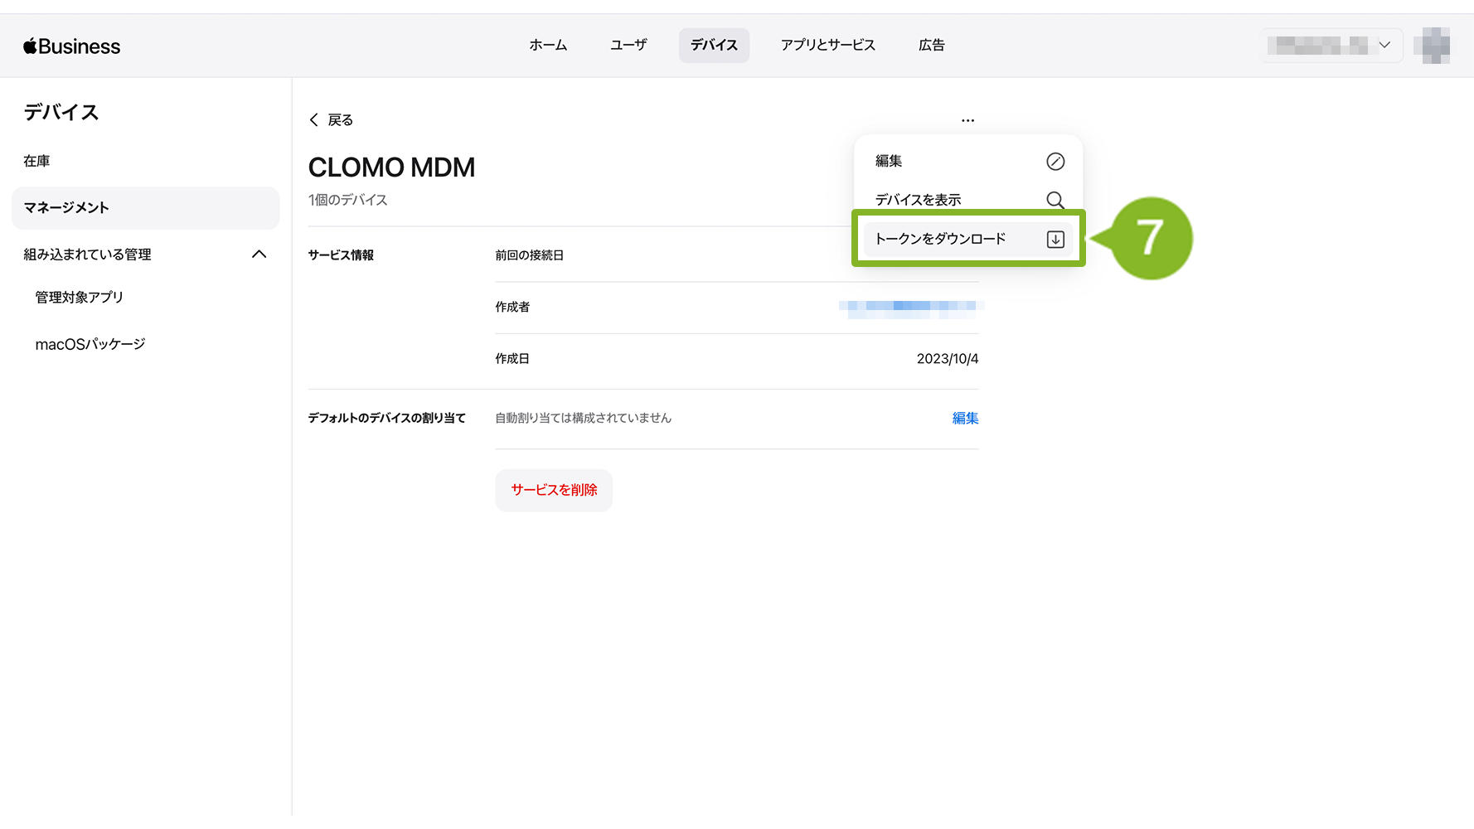Click the Apple Business logo
The image size is (1474, 829).
coord(71,46)
